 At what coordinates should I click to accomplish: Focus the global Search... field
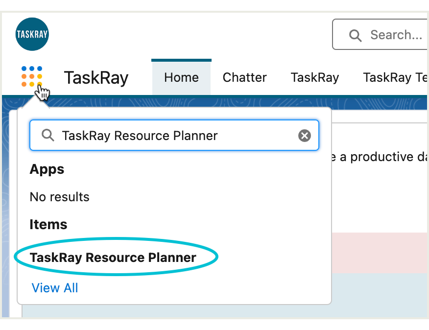tap(381, 34)
